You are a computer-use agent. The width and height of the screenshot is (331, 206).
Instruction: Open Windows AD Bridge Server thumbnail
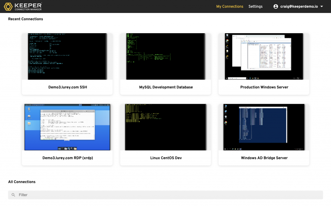pos(264,127)
